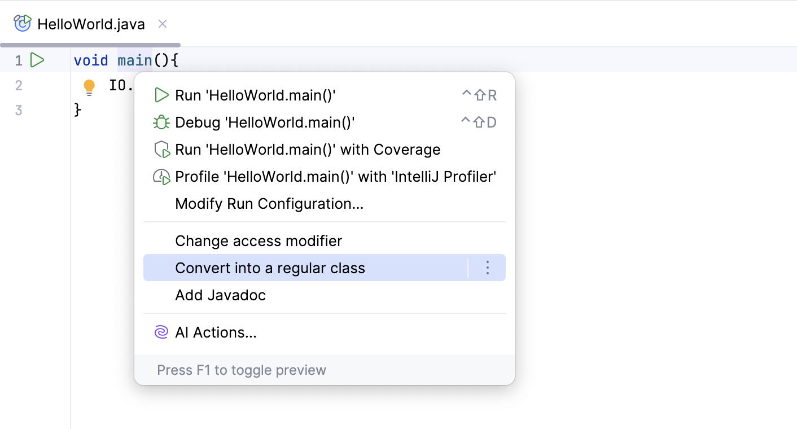Open submenu via three-dot icon on highlighted entry

487,268
